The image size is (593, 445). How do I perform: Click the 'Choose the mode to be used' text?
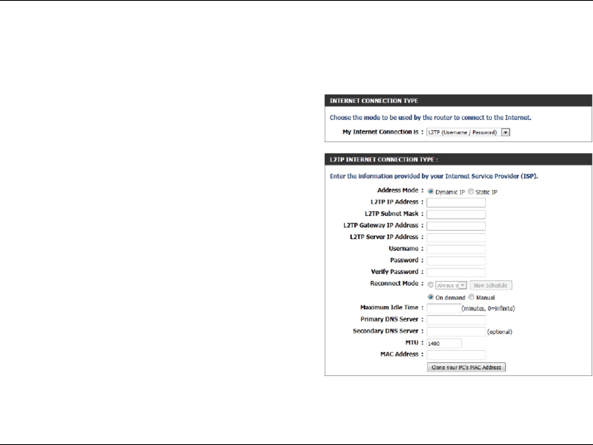tap(430, 118)
